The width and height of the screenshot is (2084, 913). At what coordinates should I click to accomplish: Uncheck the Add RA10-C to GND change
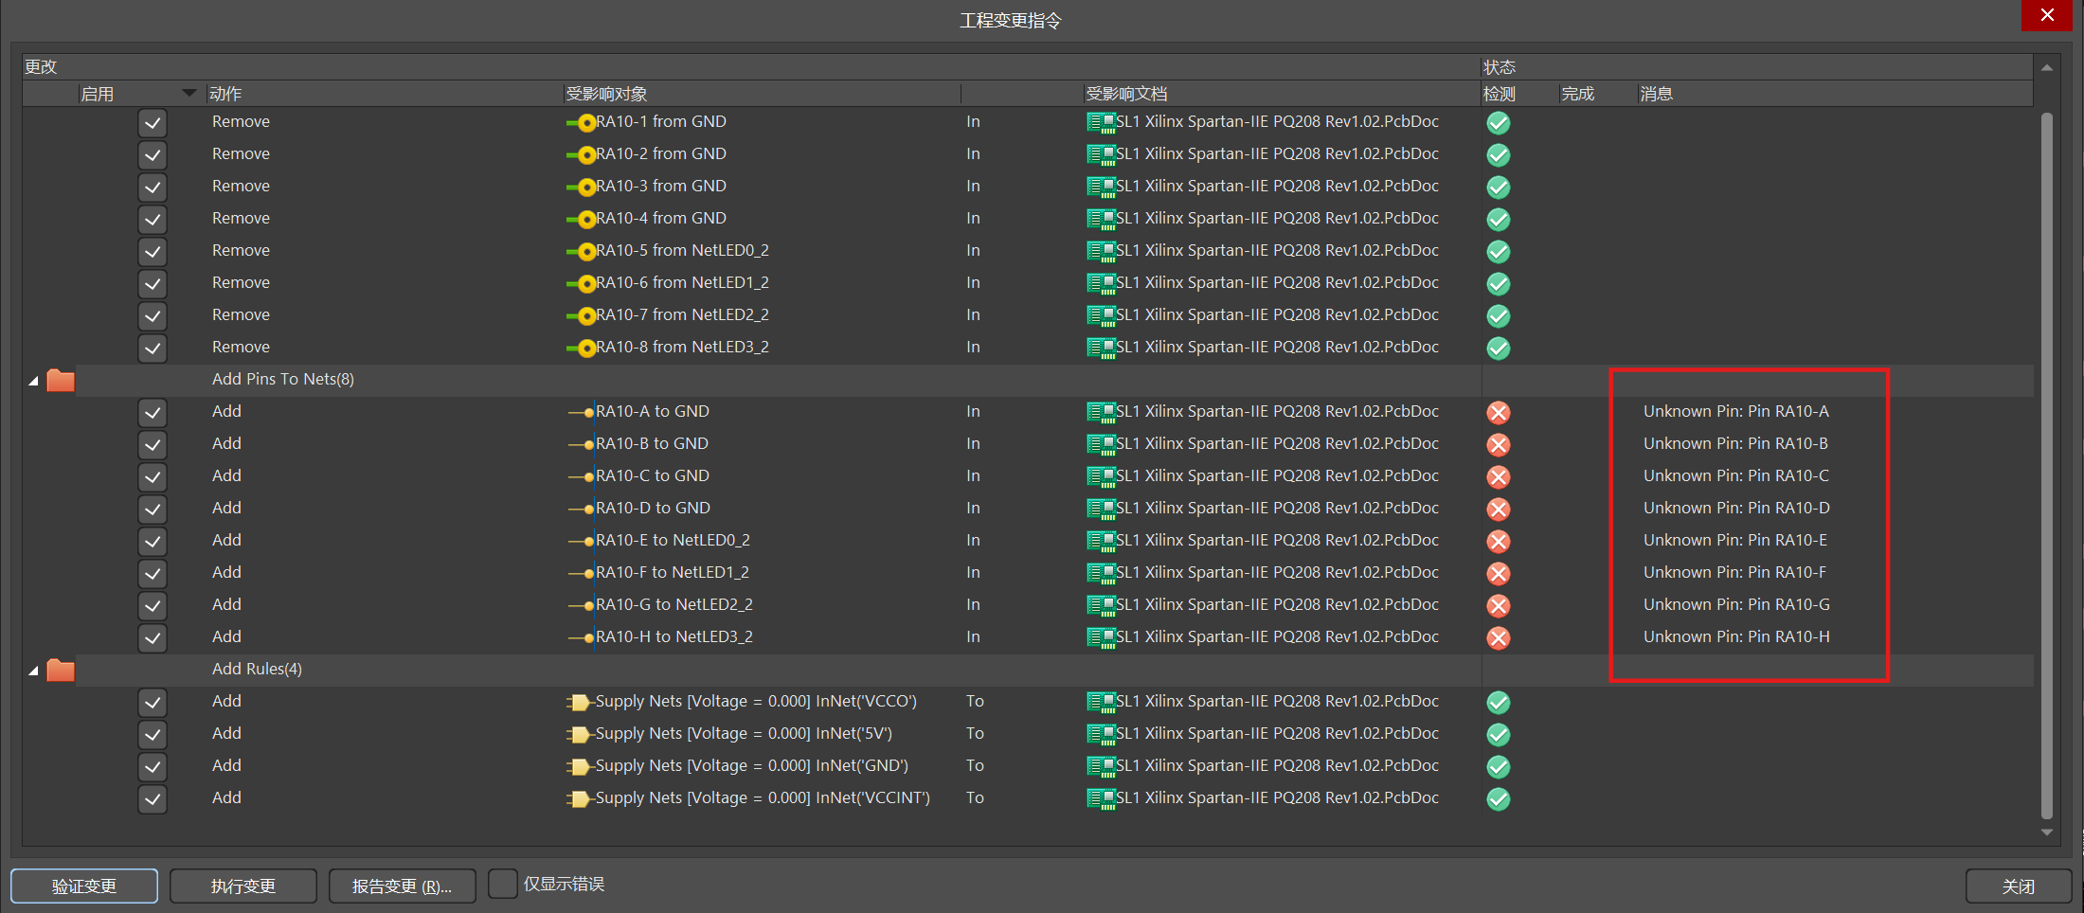(153, 476)
